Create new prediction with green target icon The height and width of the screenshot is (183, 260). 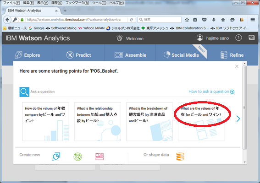pyautogui.click(x=78, y=156)
